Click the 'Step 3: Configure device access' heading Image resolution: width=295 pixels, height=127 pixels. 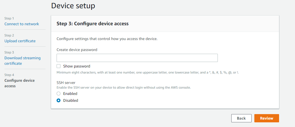93,24
